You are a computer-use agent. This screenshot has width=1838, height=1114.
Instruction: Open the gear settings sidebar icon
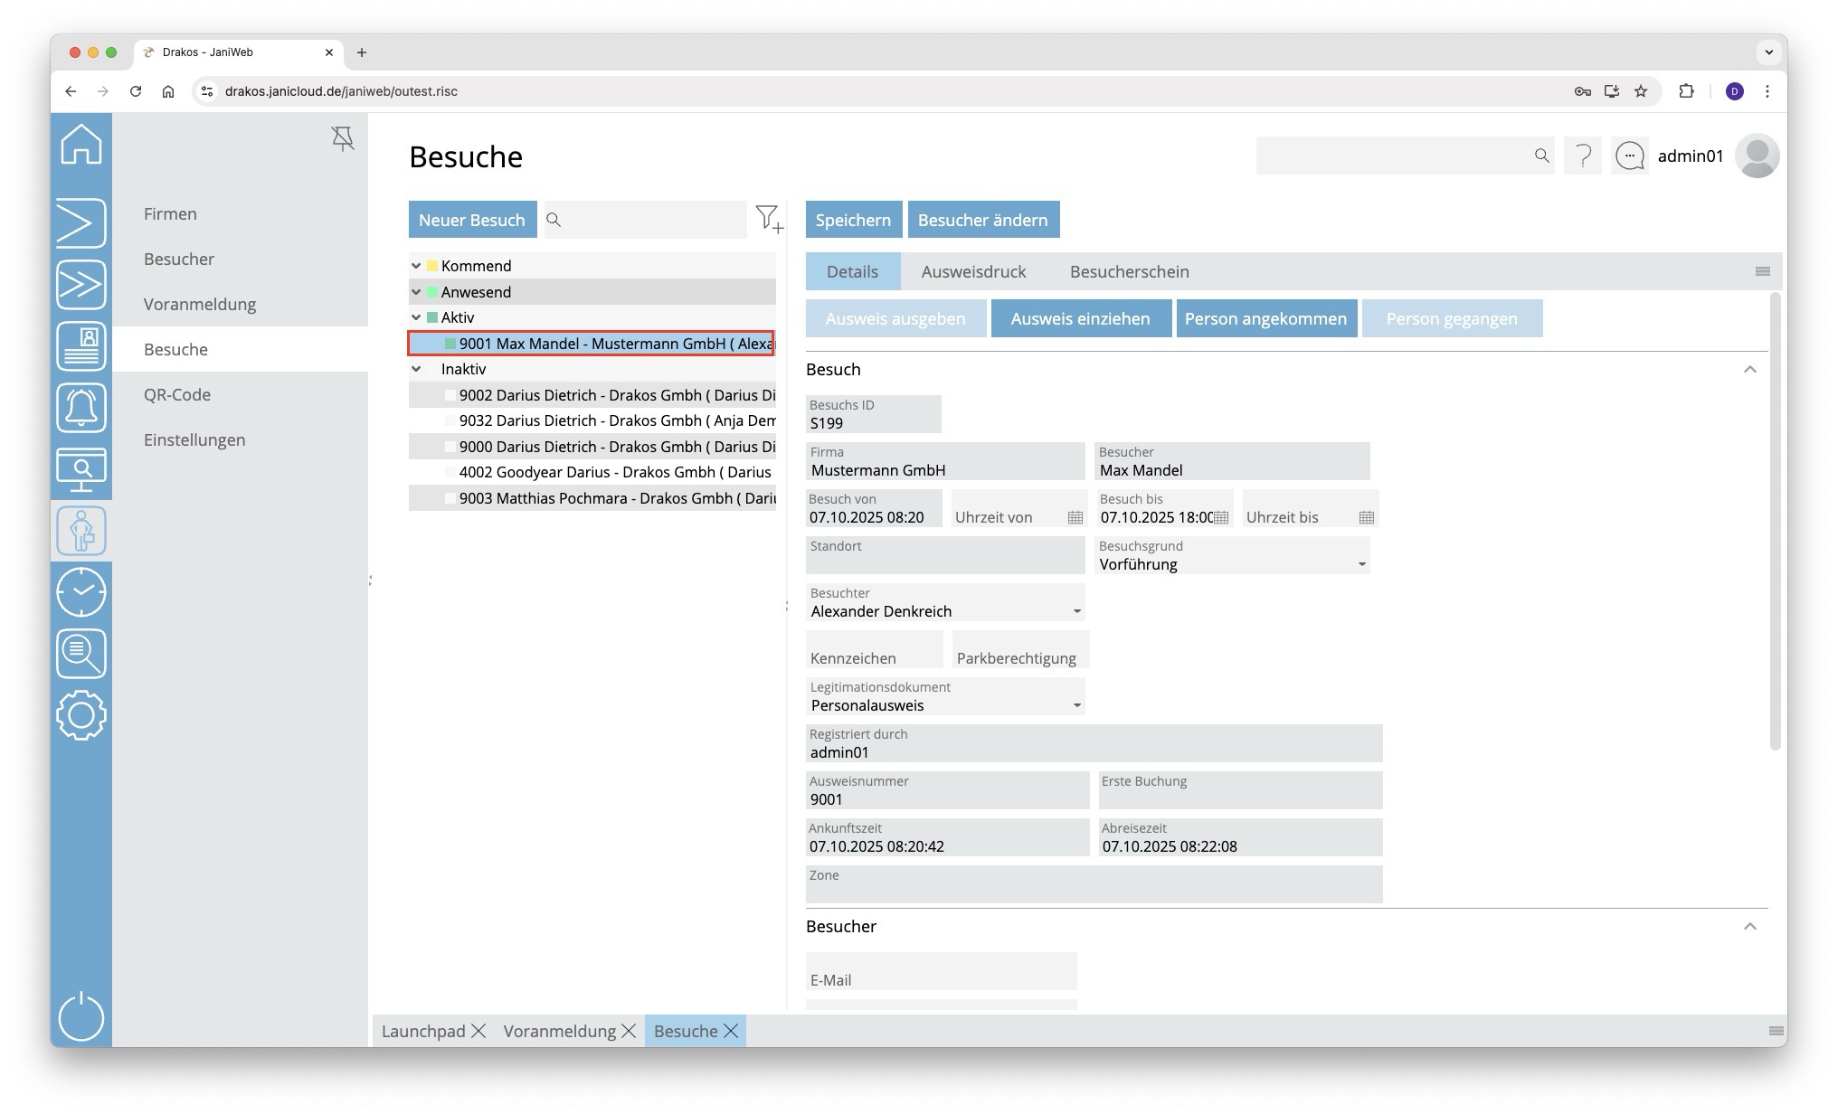point(81,715)
